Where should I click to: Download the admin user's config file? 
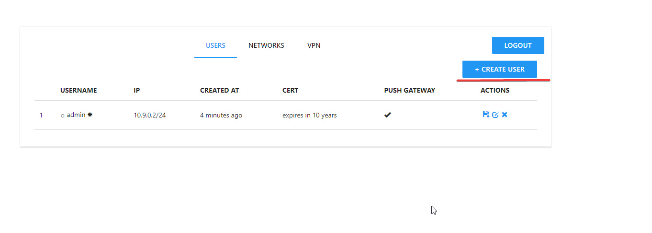click(x=486, y=115)
